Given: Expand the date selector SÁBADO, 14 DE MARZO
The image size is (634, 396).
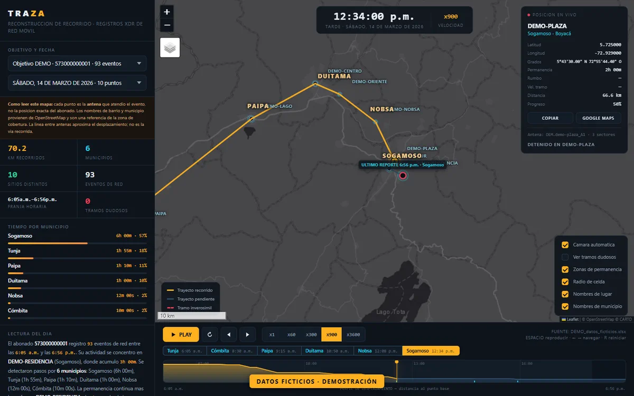Looking at the screenshot, I should [x=77, y=83].
